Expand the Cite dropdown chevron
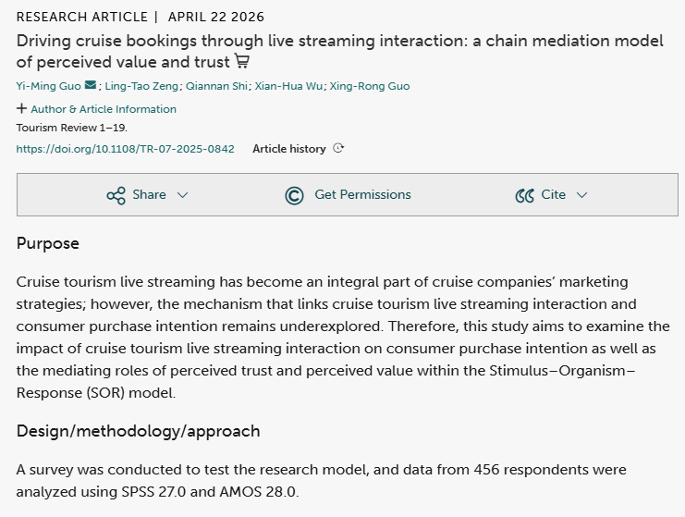The image size is (685, 517). click(581, 195)
